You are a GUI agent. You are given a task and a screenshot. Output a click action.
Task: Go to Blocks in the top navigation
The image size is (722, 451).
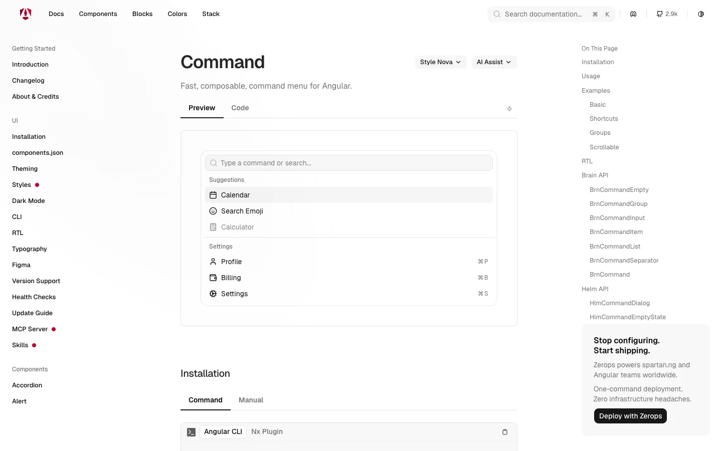(142, 14)
